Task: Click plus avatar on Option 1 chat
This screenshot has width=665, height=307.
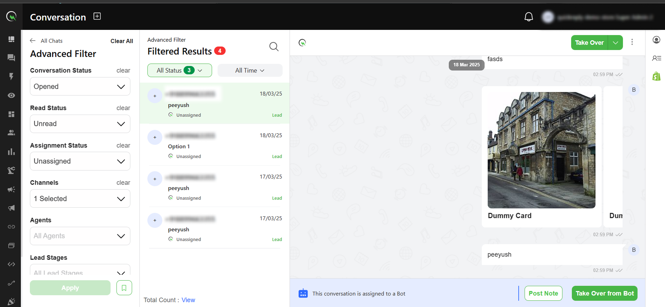Action: point(155,138)
